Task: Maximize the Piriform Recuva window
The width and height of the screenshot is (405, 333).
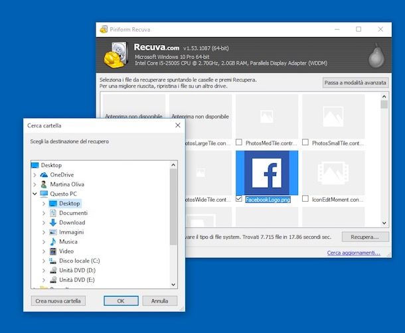Action: 359,29
